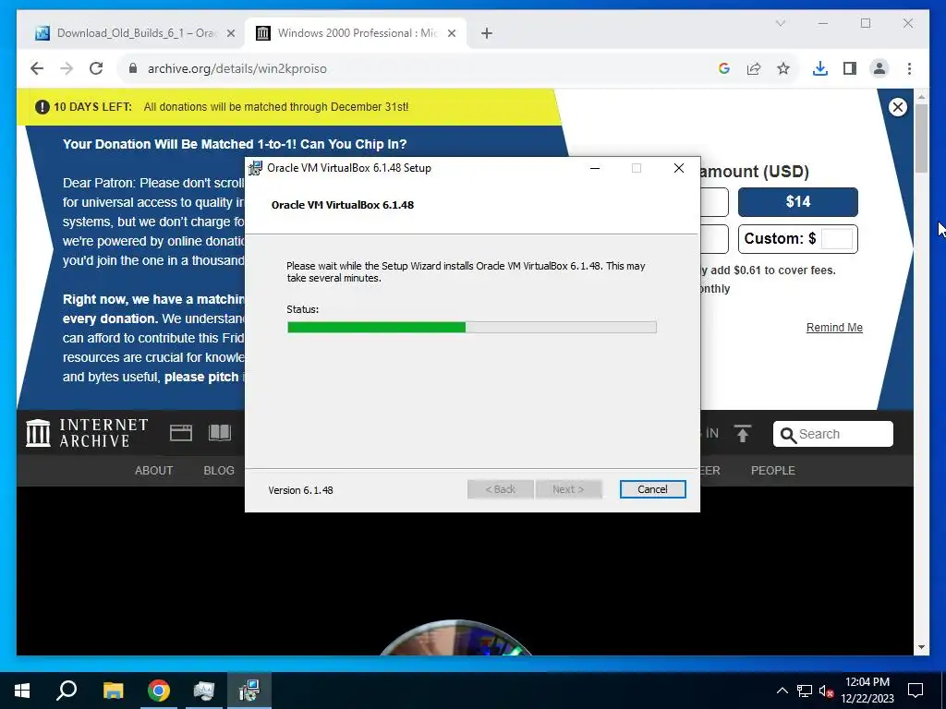
Task: Switch to Chrome on taskbar
Action: [x=159, y=691]
